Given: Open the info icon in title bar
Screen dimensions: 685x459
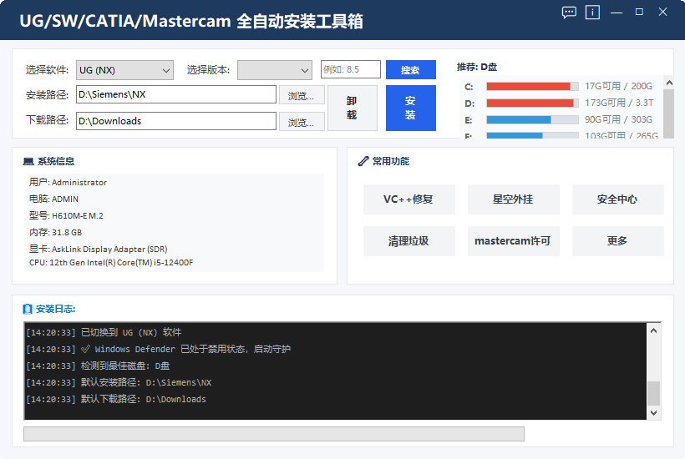Looking at the screenshot, I should pyautogui.click(x=592, y=13).
